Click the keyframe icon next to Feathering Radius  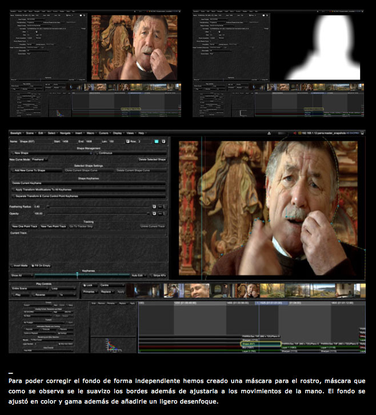(x=154, y=206)
